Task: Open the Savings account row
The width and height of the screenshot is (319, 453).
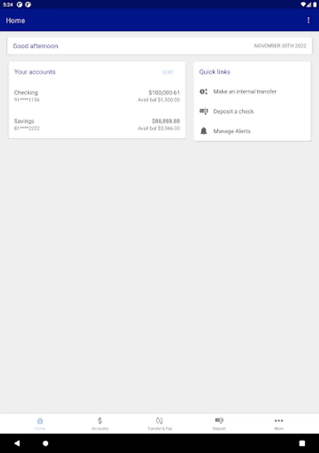Action: (97, 124)
